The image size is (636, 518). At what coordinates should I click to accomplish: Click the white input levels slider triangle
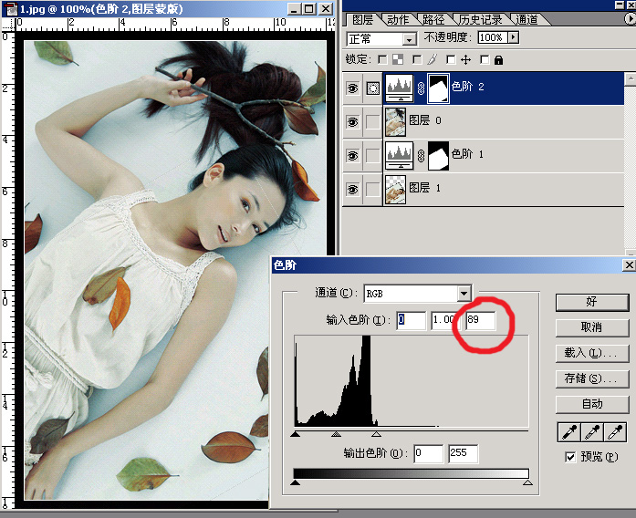pos(376,435)
